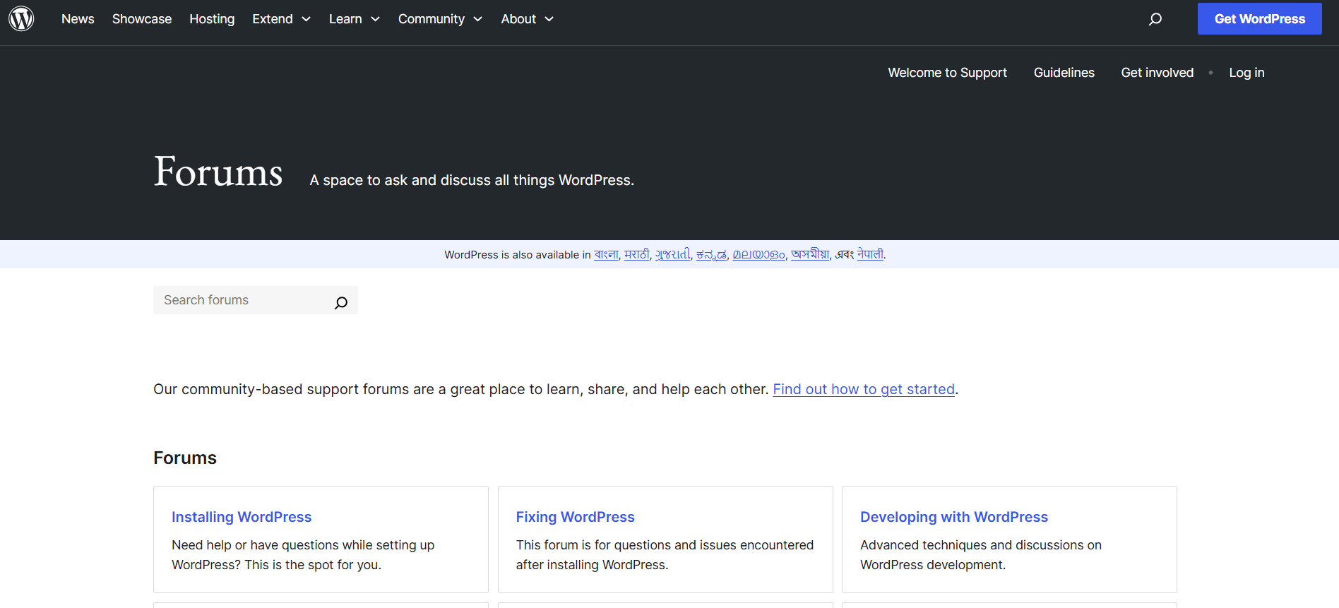Image resolution: width=1339 pixels, height=608 pixels.
Task: Switch to the Malayalam (മലയാളം) language link
Action: [758, 255]
